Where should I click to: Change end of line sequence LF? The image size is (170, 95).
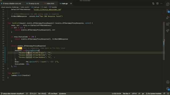pyautogui.click(x=139, y=94)
